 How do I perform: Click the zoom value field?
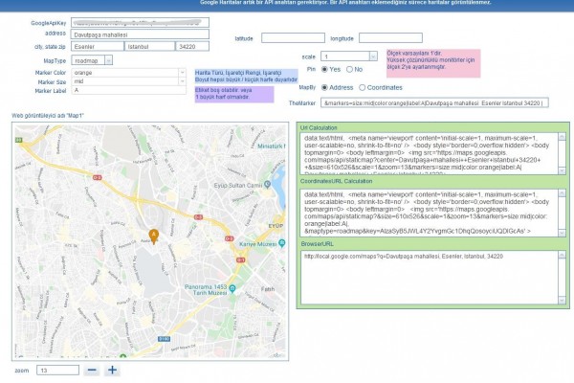(55, 370)
